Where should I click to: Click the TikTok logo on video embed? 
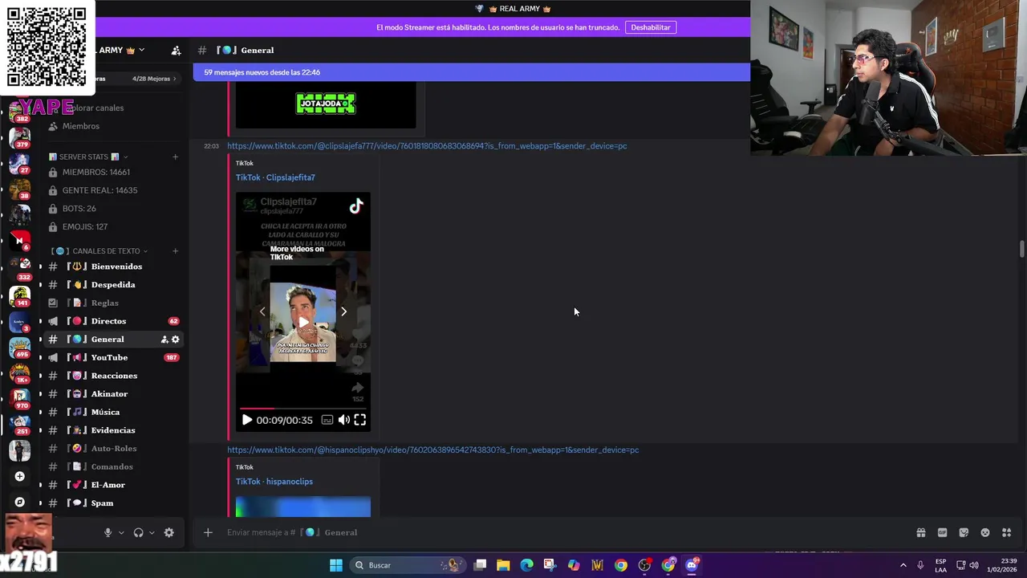point(356,206)
